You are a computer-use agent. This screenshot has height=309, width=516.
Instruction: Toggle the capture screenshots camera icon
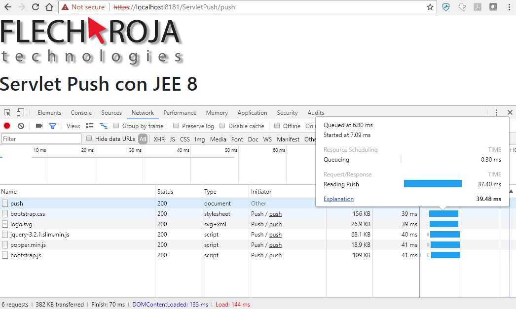pos(39,126)
